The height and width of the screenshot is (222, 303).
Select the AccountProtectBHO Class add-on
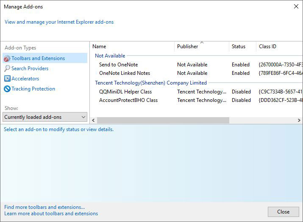pyautogui.click(x=128, y=100)
